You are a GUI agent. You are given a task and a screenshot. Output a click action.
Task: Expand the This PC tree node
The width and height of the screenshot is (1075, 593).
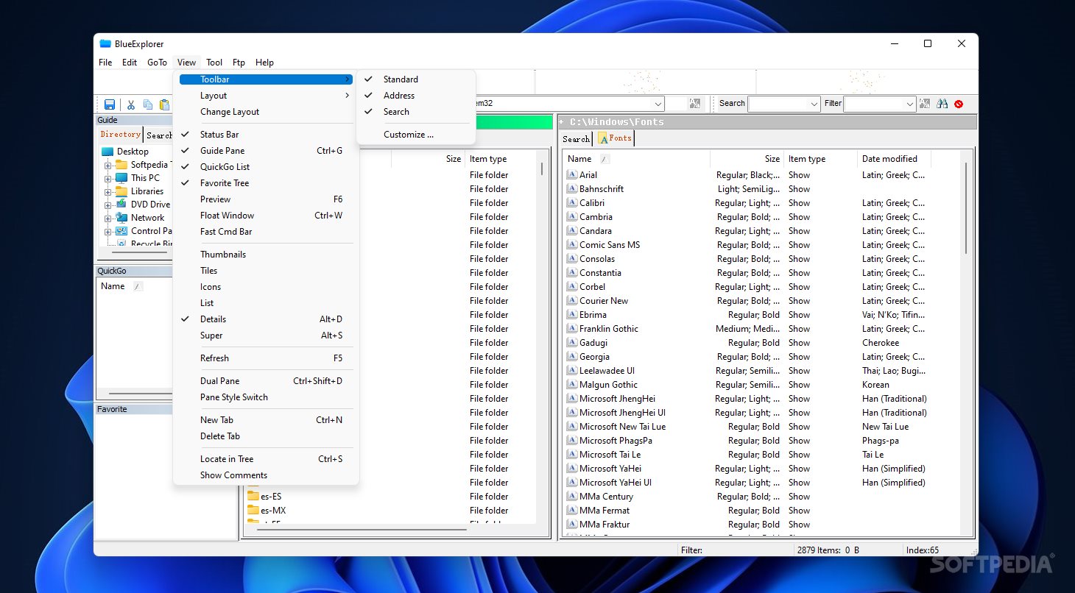click(107, 178)
